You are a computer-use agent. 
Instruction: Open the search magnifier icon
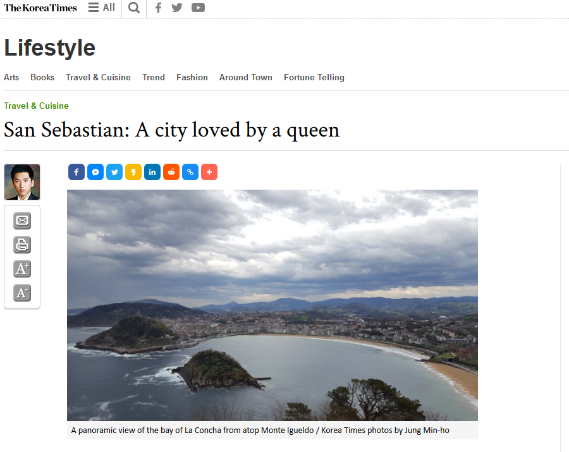click(x=134, y=8)
